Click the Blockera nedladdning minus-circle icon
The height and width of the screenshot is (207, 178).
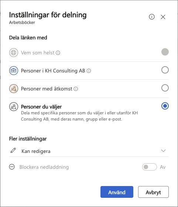[12, 167]
